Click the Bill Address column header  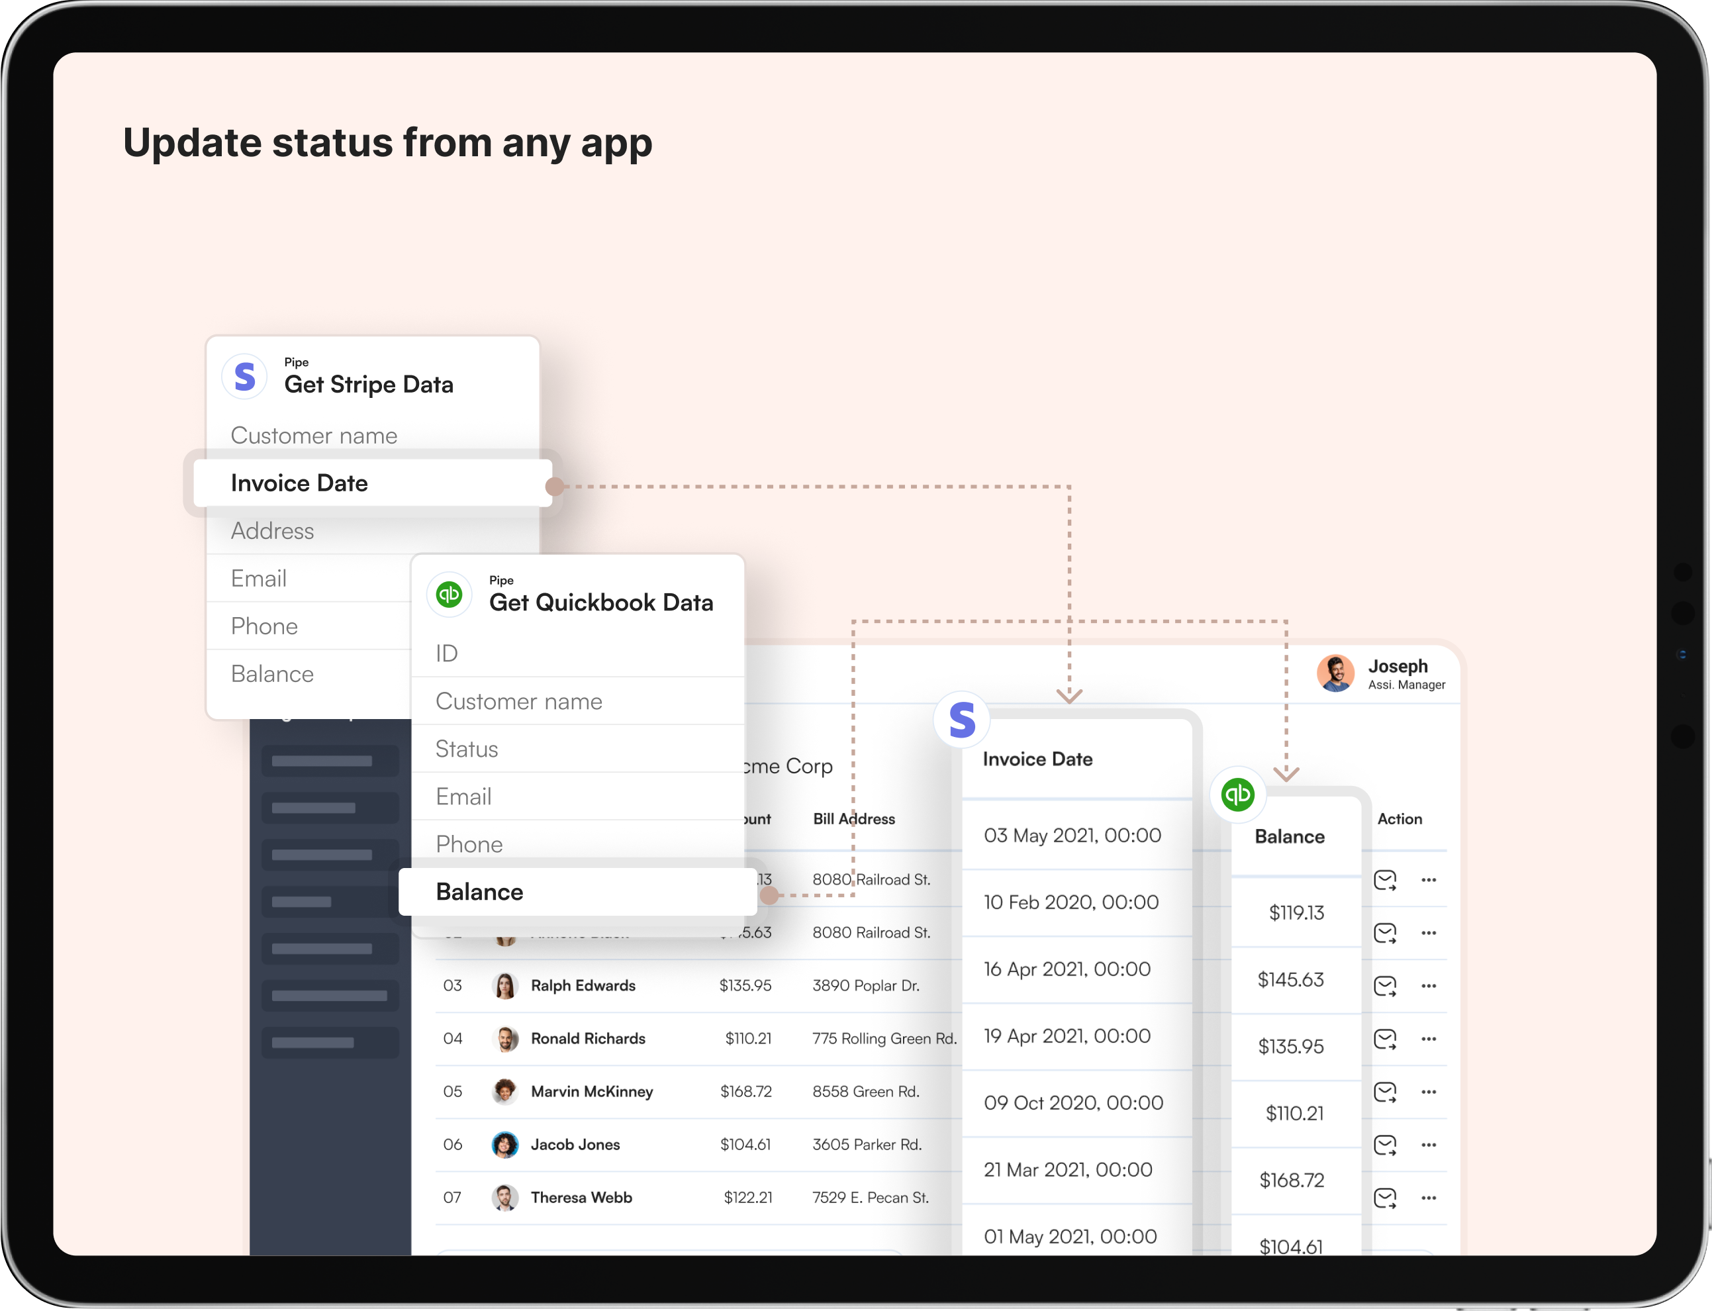855,820
